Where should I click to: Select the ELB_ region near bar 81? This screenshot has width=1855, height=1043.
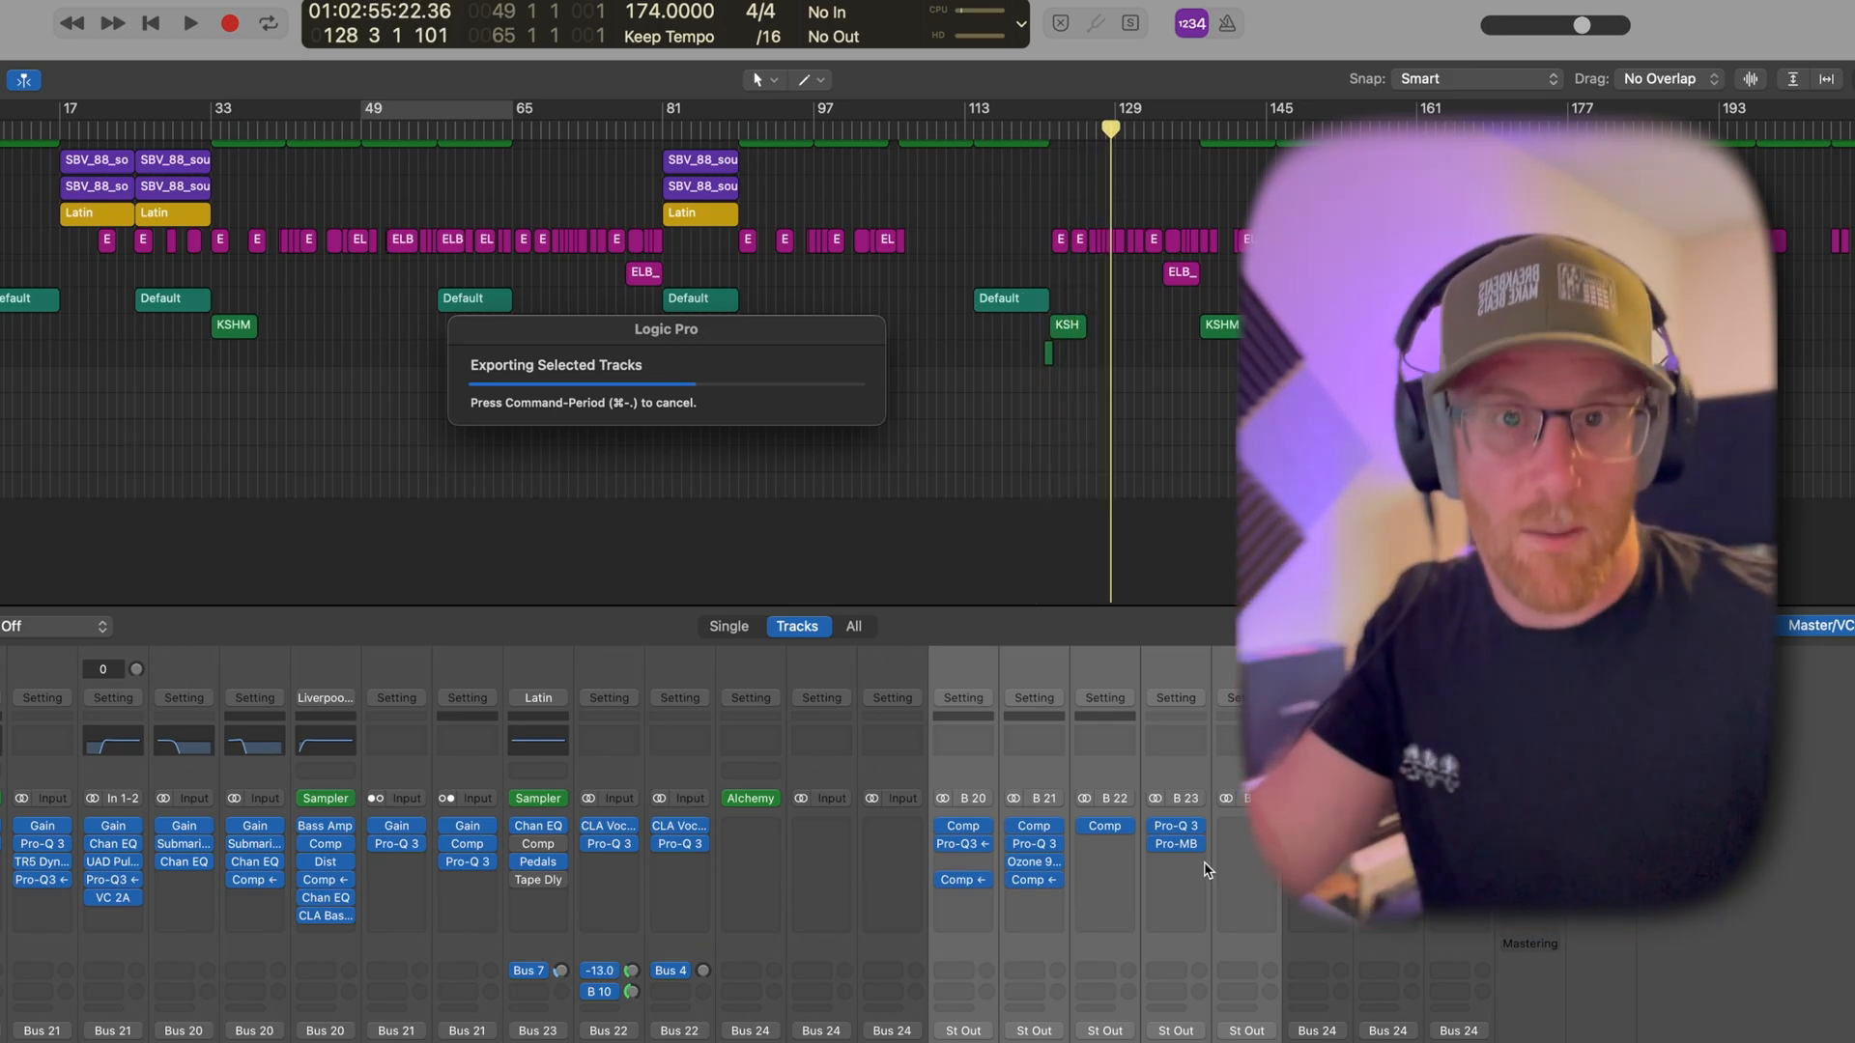click(x=644, y=272)
